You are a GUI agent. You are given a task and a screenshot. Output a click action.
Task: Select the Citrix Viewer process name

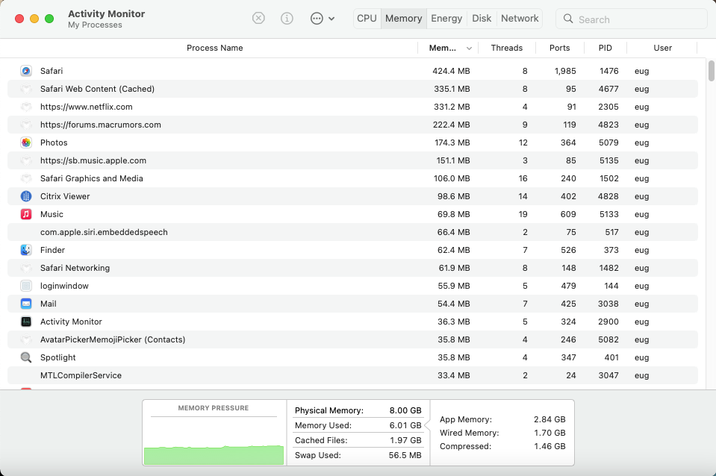click(x=65, y=196)
